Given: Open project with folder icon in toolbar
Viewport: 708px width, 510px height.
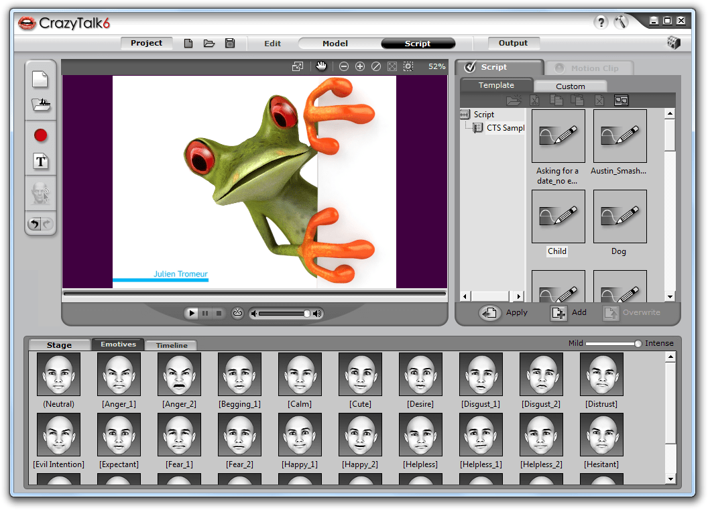Looking at the screenshot, I should coord(209,44).
